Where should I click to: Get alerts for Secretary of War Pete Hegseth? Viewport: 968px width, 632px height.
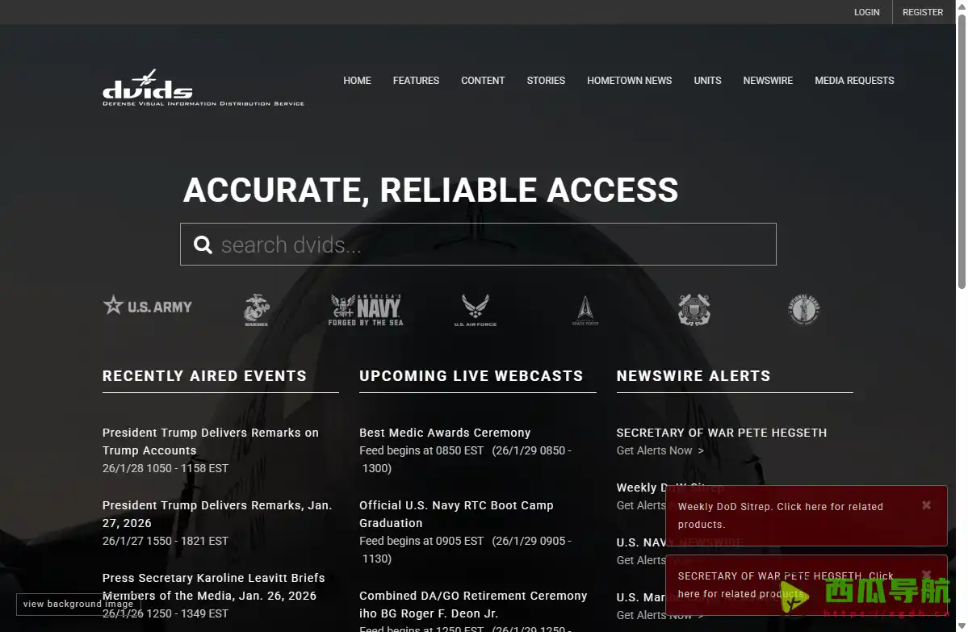pos(660,450)
